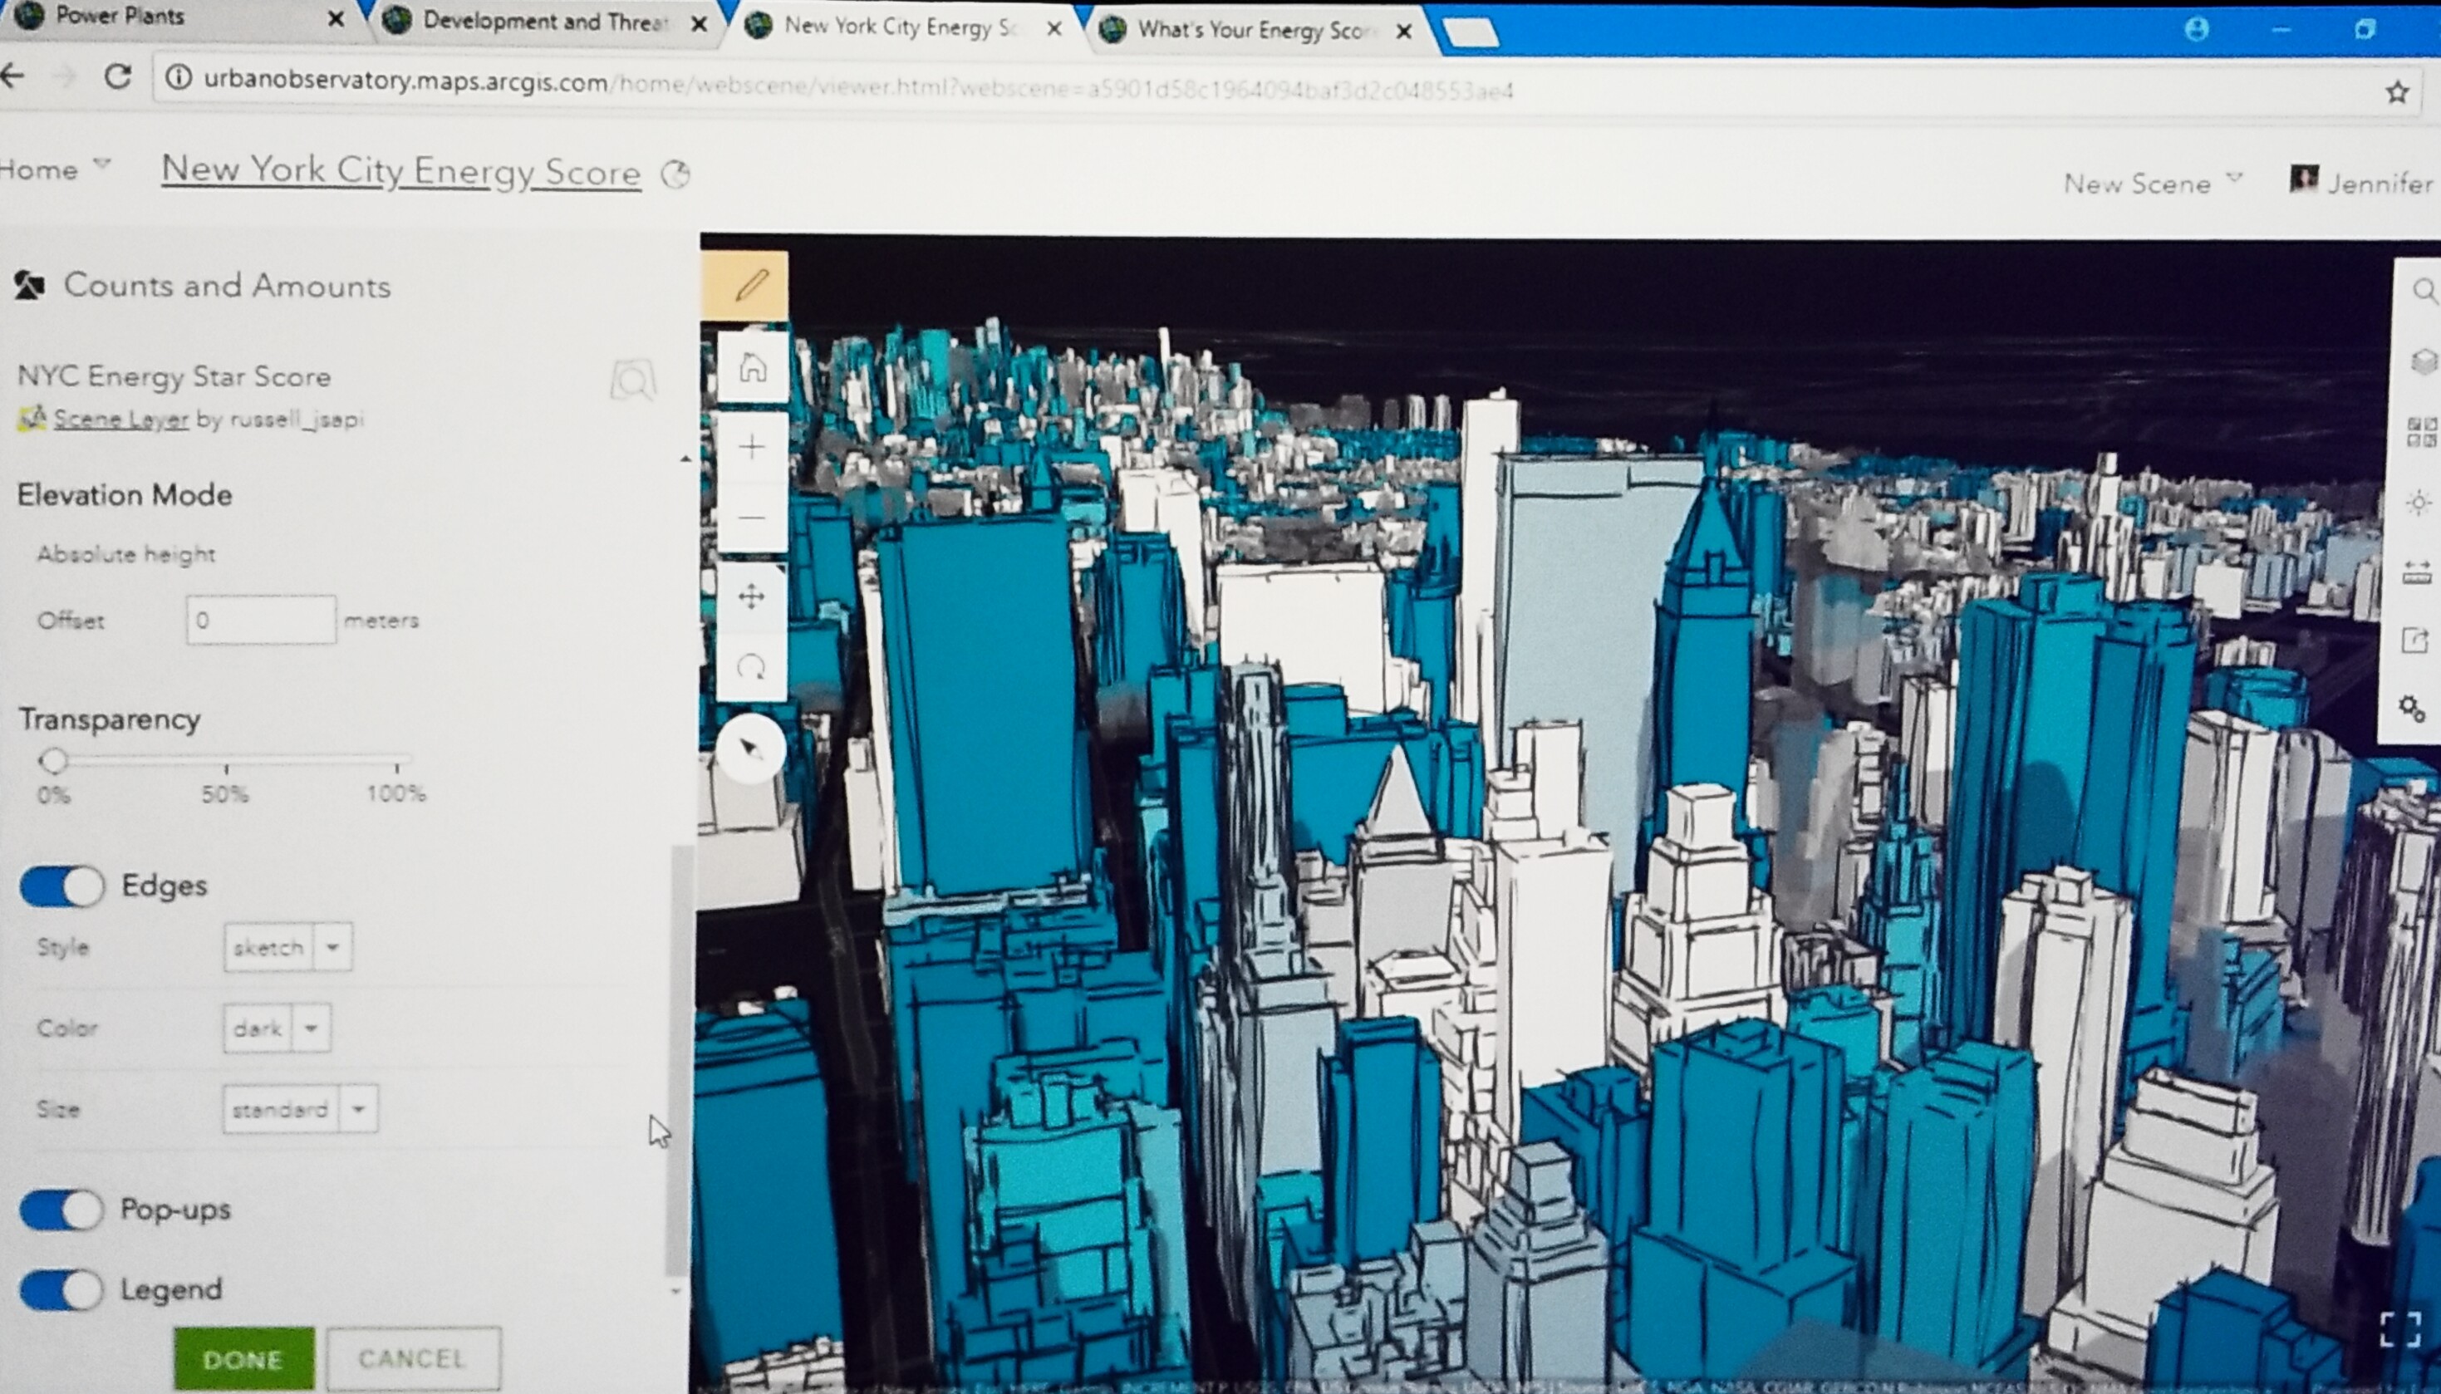Open the basemap gallery icon
This screenshot has height=1394, width=2441.
(x=2421, y=432)
